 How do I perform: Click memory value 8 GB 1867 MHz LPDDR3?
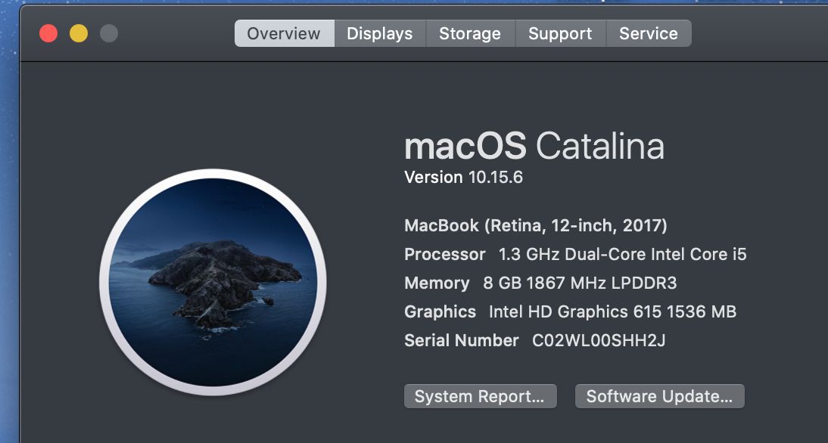(580, 283)
